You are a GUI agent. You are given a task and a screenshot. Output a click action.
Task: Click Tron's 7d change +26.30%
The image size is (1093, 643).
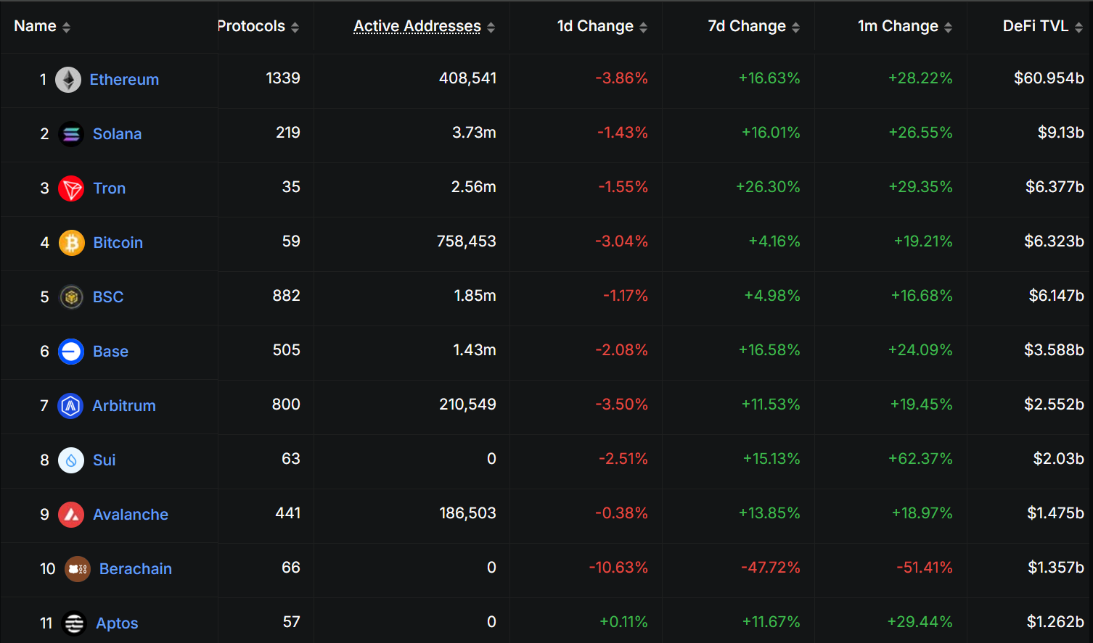(769, 187)
